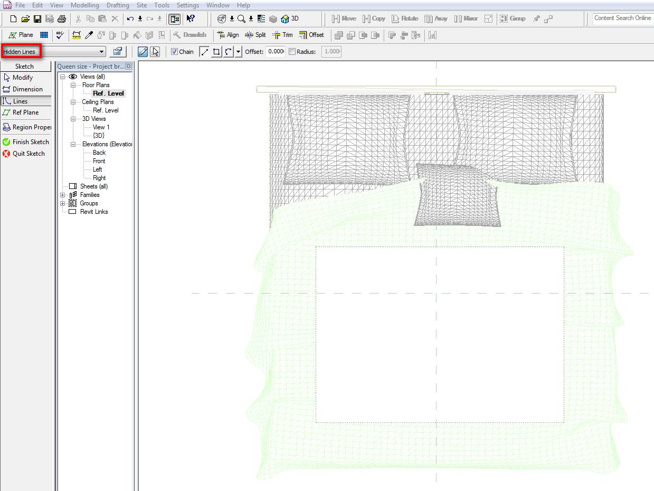Click the Tape Measure icon

(77, 35)
